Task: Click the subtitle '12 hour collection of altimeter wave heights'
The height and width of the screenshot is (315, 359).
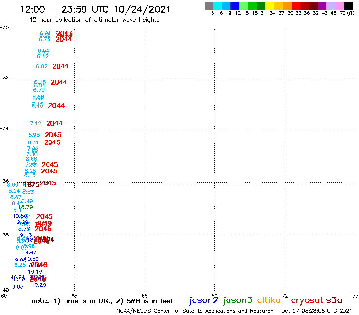Action: tap(94, 20)
